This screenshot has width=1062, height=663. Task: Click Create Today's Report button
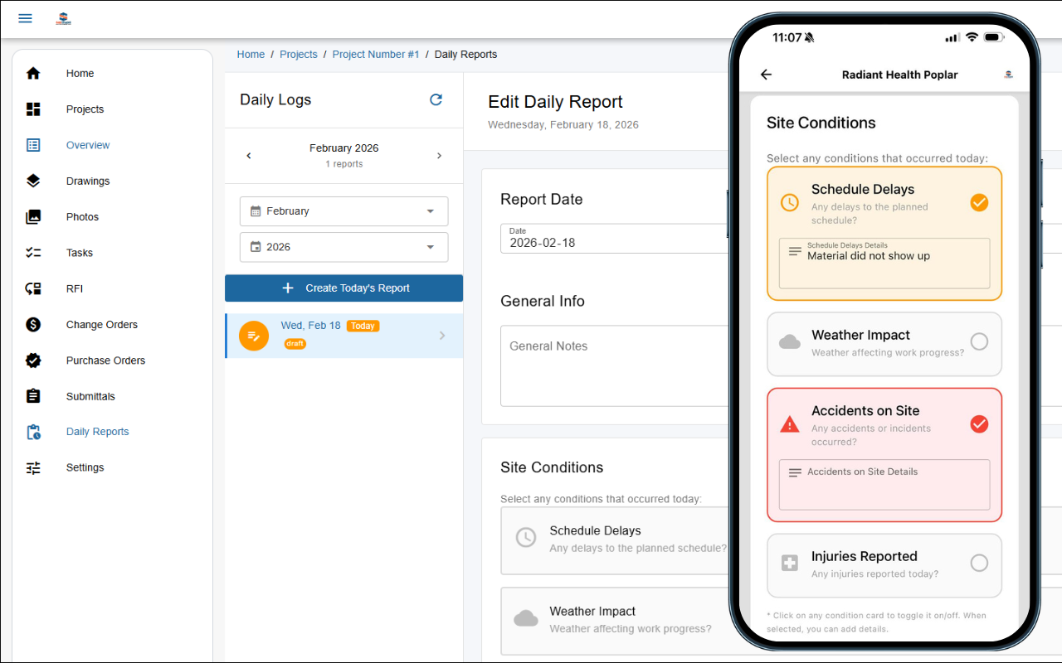click(343, 288)
